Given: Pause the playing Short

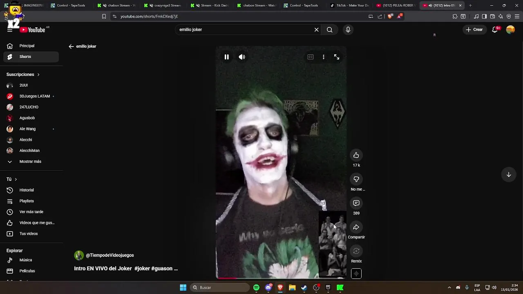Looking at the screenshot, I should [x=227, y=57].
